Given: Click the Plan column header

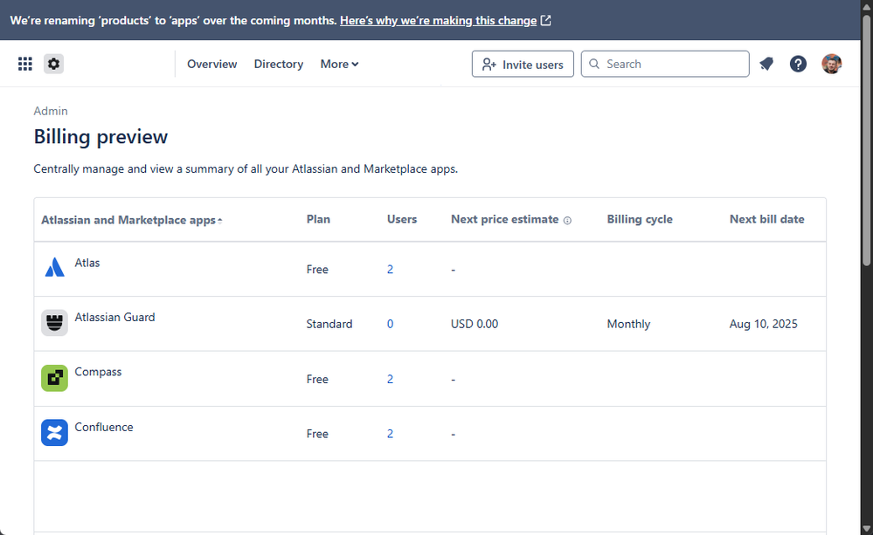Looking at the screenshot, I should [x=318, y=219].
